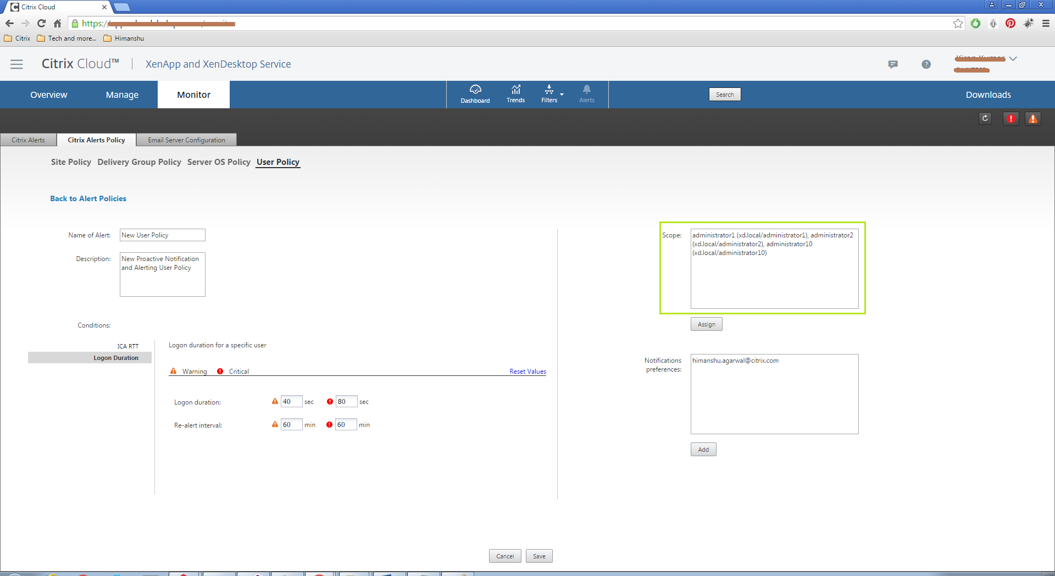
Task: Open the feedback chat icon
Action: coord(893,64)
